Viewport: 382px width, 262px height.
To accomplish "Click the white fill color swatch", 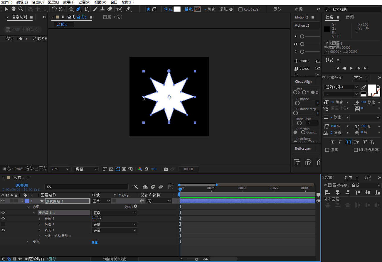I will coord(177,9).
